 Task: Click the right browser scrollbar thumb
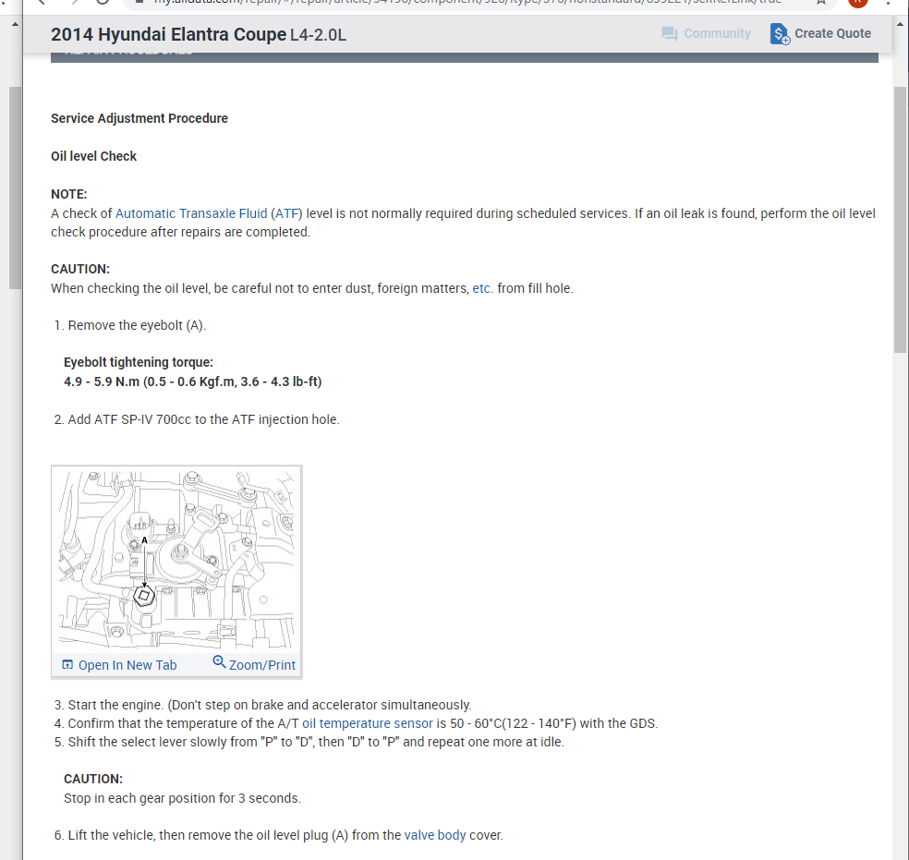click(x=900, y=220)
